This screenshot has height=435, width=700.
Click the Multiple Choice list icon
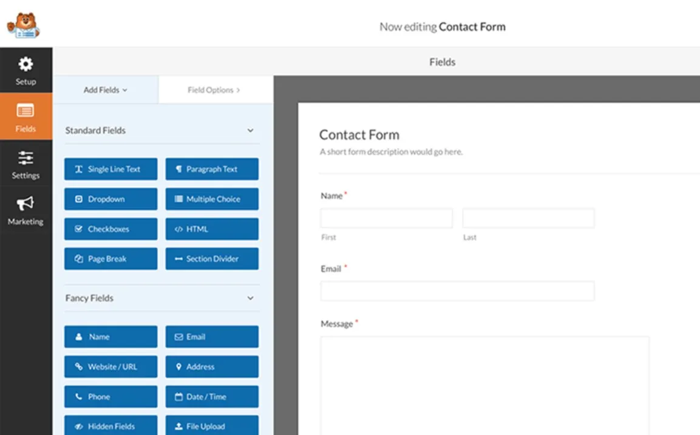[x=178, y=199]
